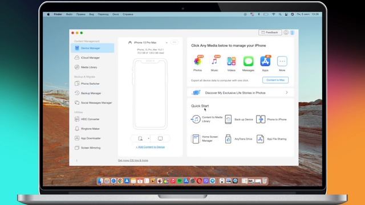Open Telegram from the Dock
The width and height of the screenshot is (365, 205).
pyautogui.click(x=213, y=181)
